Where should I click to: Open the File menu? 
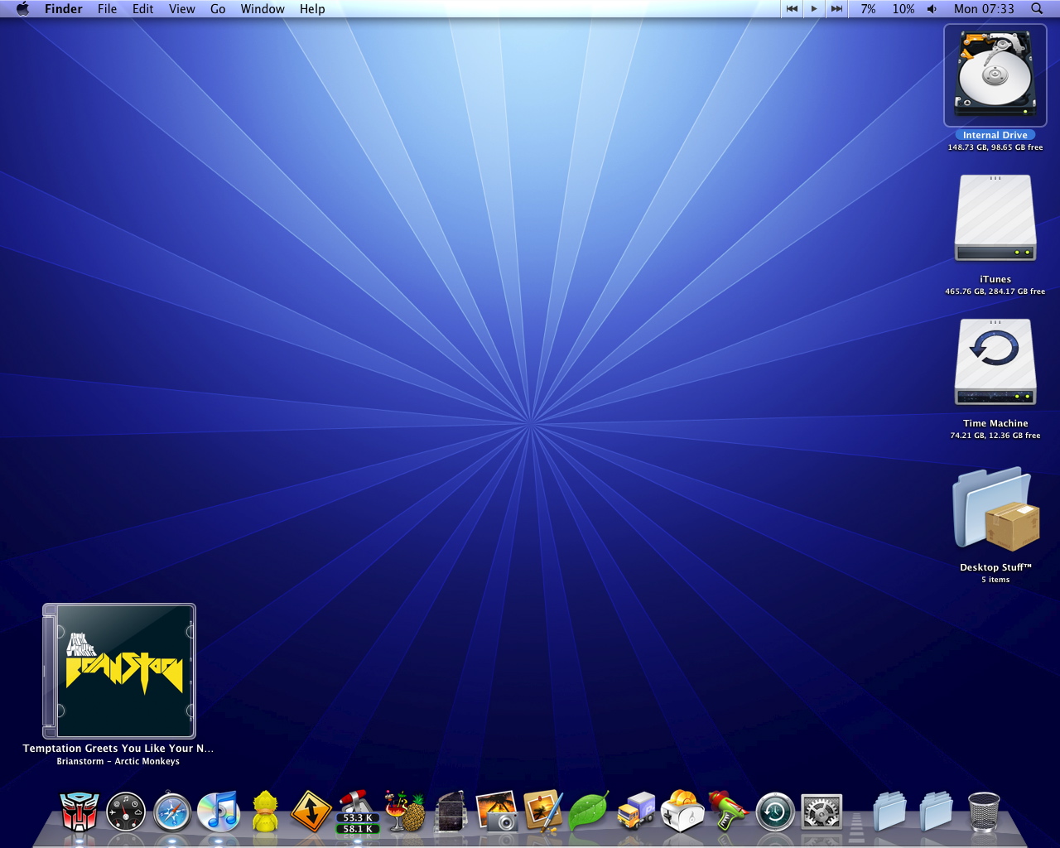pyautogui.click(x=108, y=8)
